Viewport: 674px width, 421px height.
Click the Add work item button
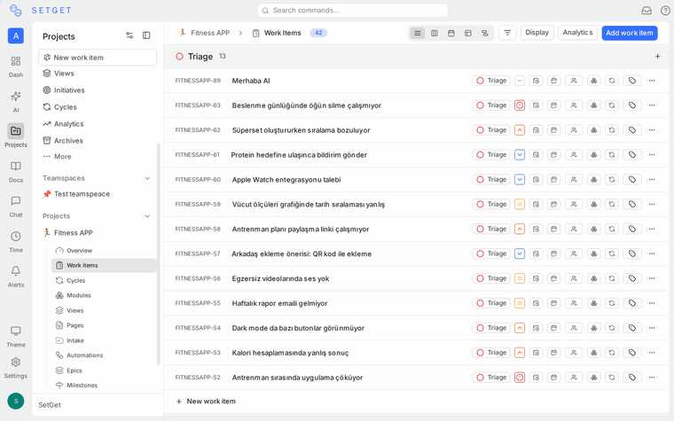[x=630, y=33]
